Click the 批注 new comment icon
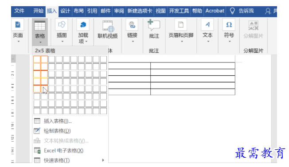 point(154,25)
